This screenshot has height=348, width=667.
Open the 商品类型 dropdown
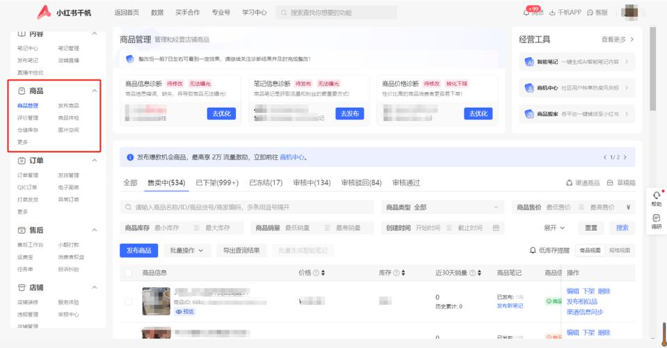pyautogui.click(x=442, y=207)
